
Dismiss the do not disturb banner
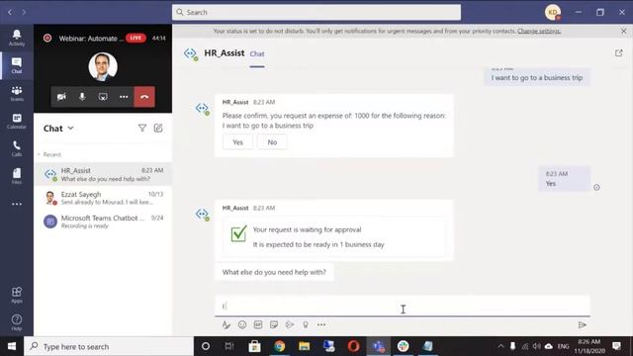[624, 31]
